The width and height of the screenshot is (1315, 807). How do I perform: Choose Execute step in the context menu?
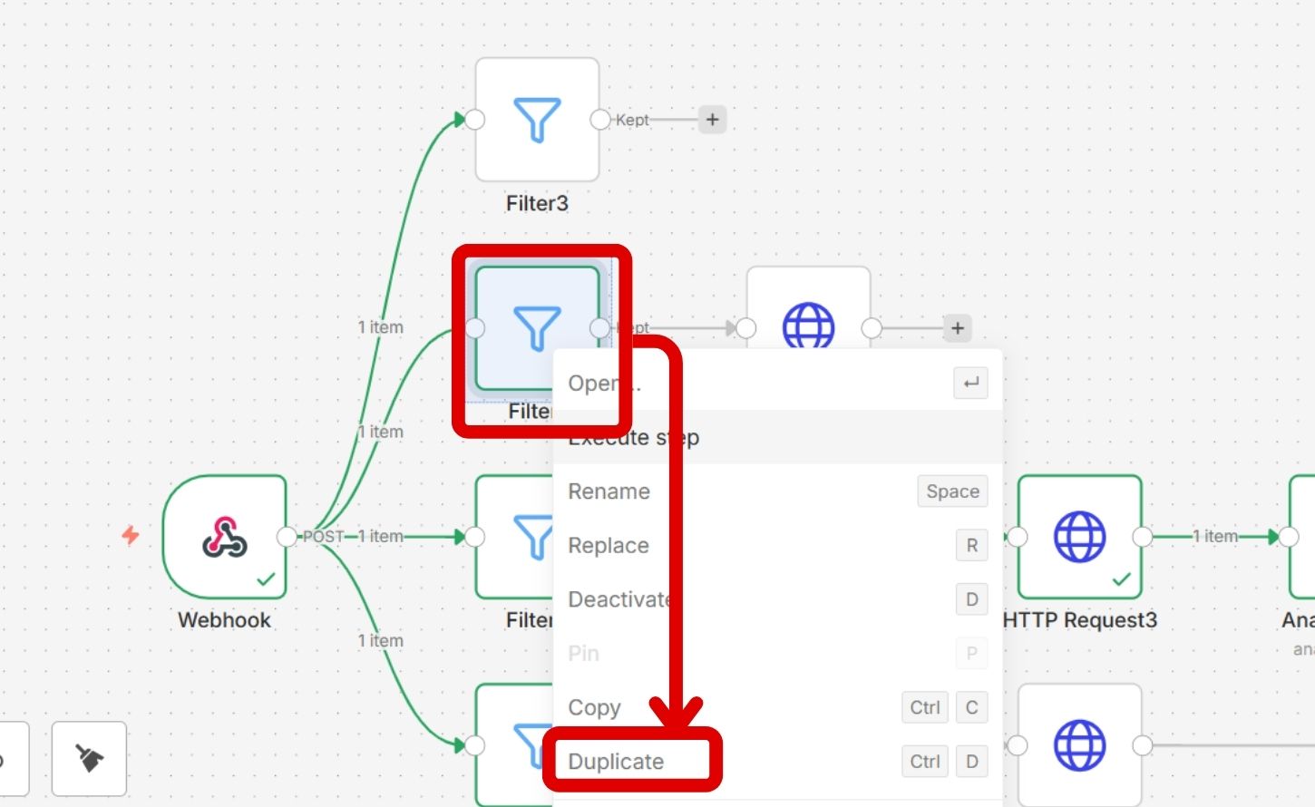635,438
